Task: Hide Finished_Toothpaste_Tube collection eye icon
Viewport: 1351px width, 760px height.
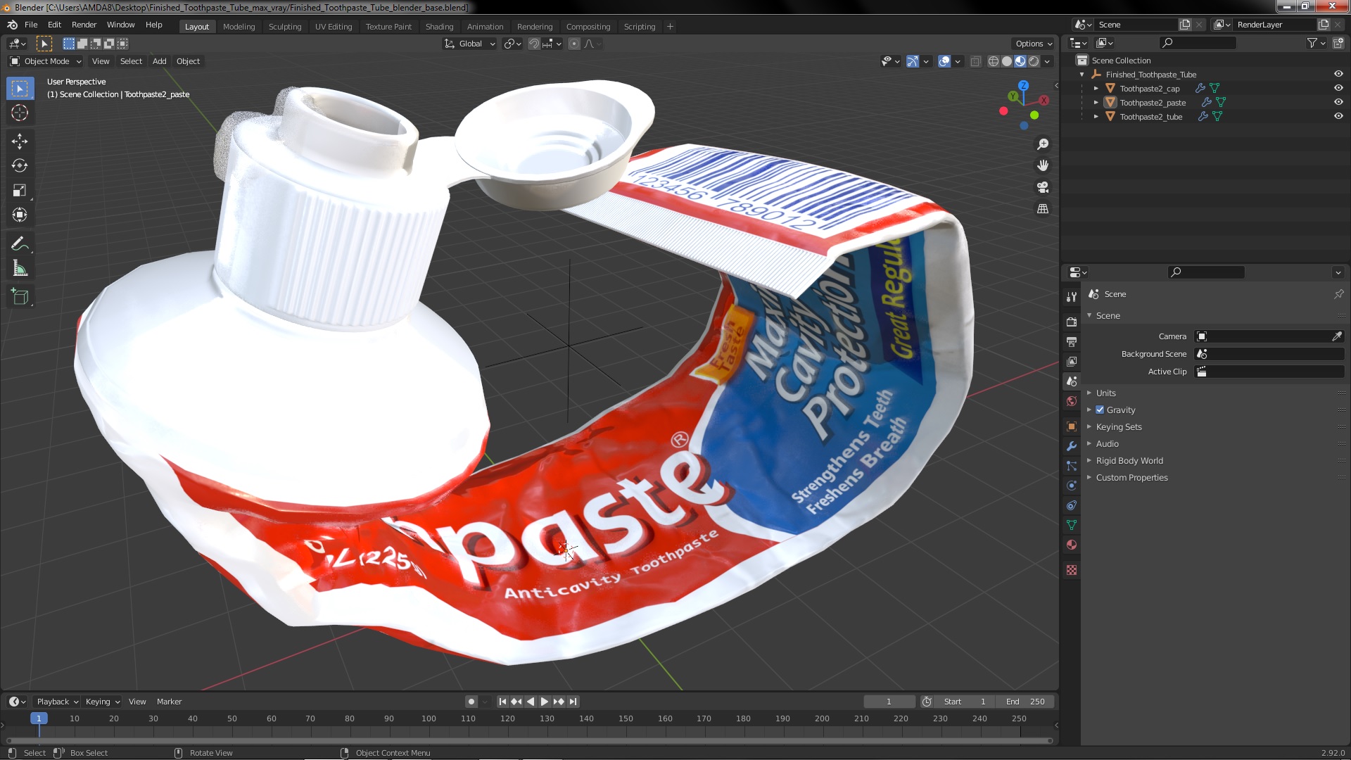Action: click(x=1338, y=74)
